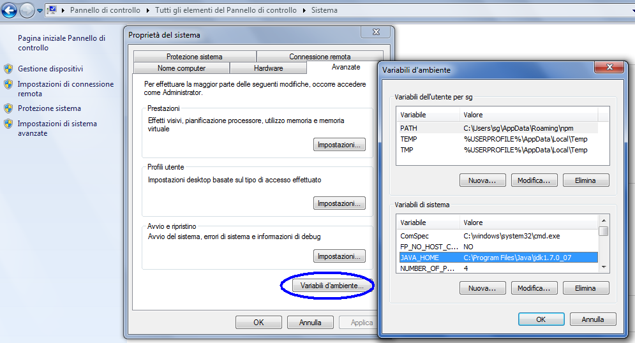Screen dimensions: 635x343
Task: Open Impostazioni di connessione remota link
Action: tap(66, 89)
